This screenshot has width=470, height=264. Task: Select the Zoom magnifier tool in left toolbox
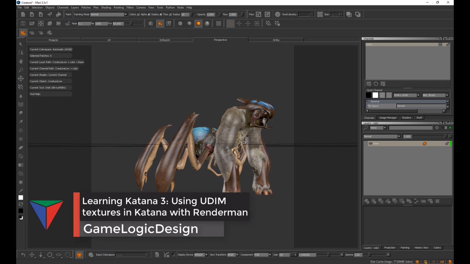click(21, 70)
